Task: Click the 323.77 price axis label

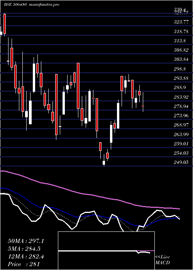Action: point(181,22)
